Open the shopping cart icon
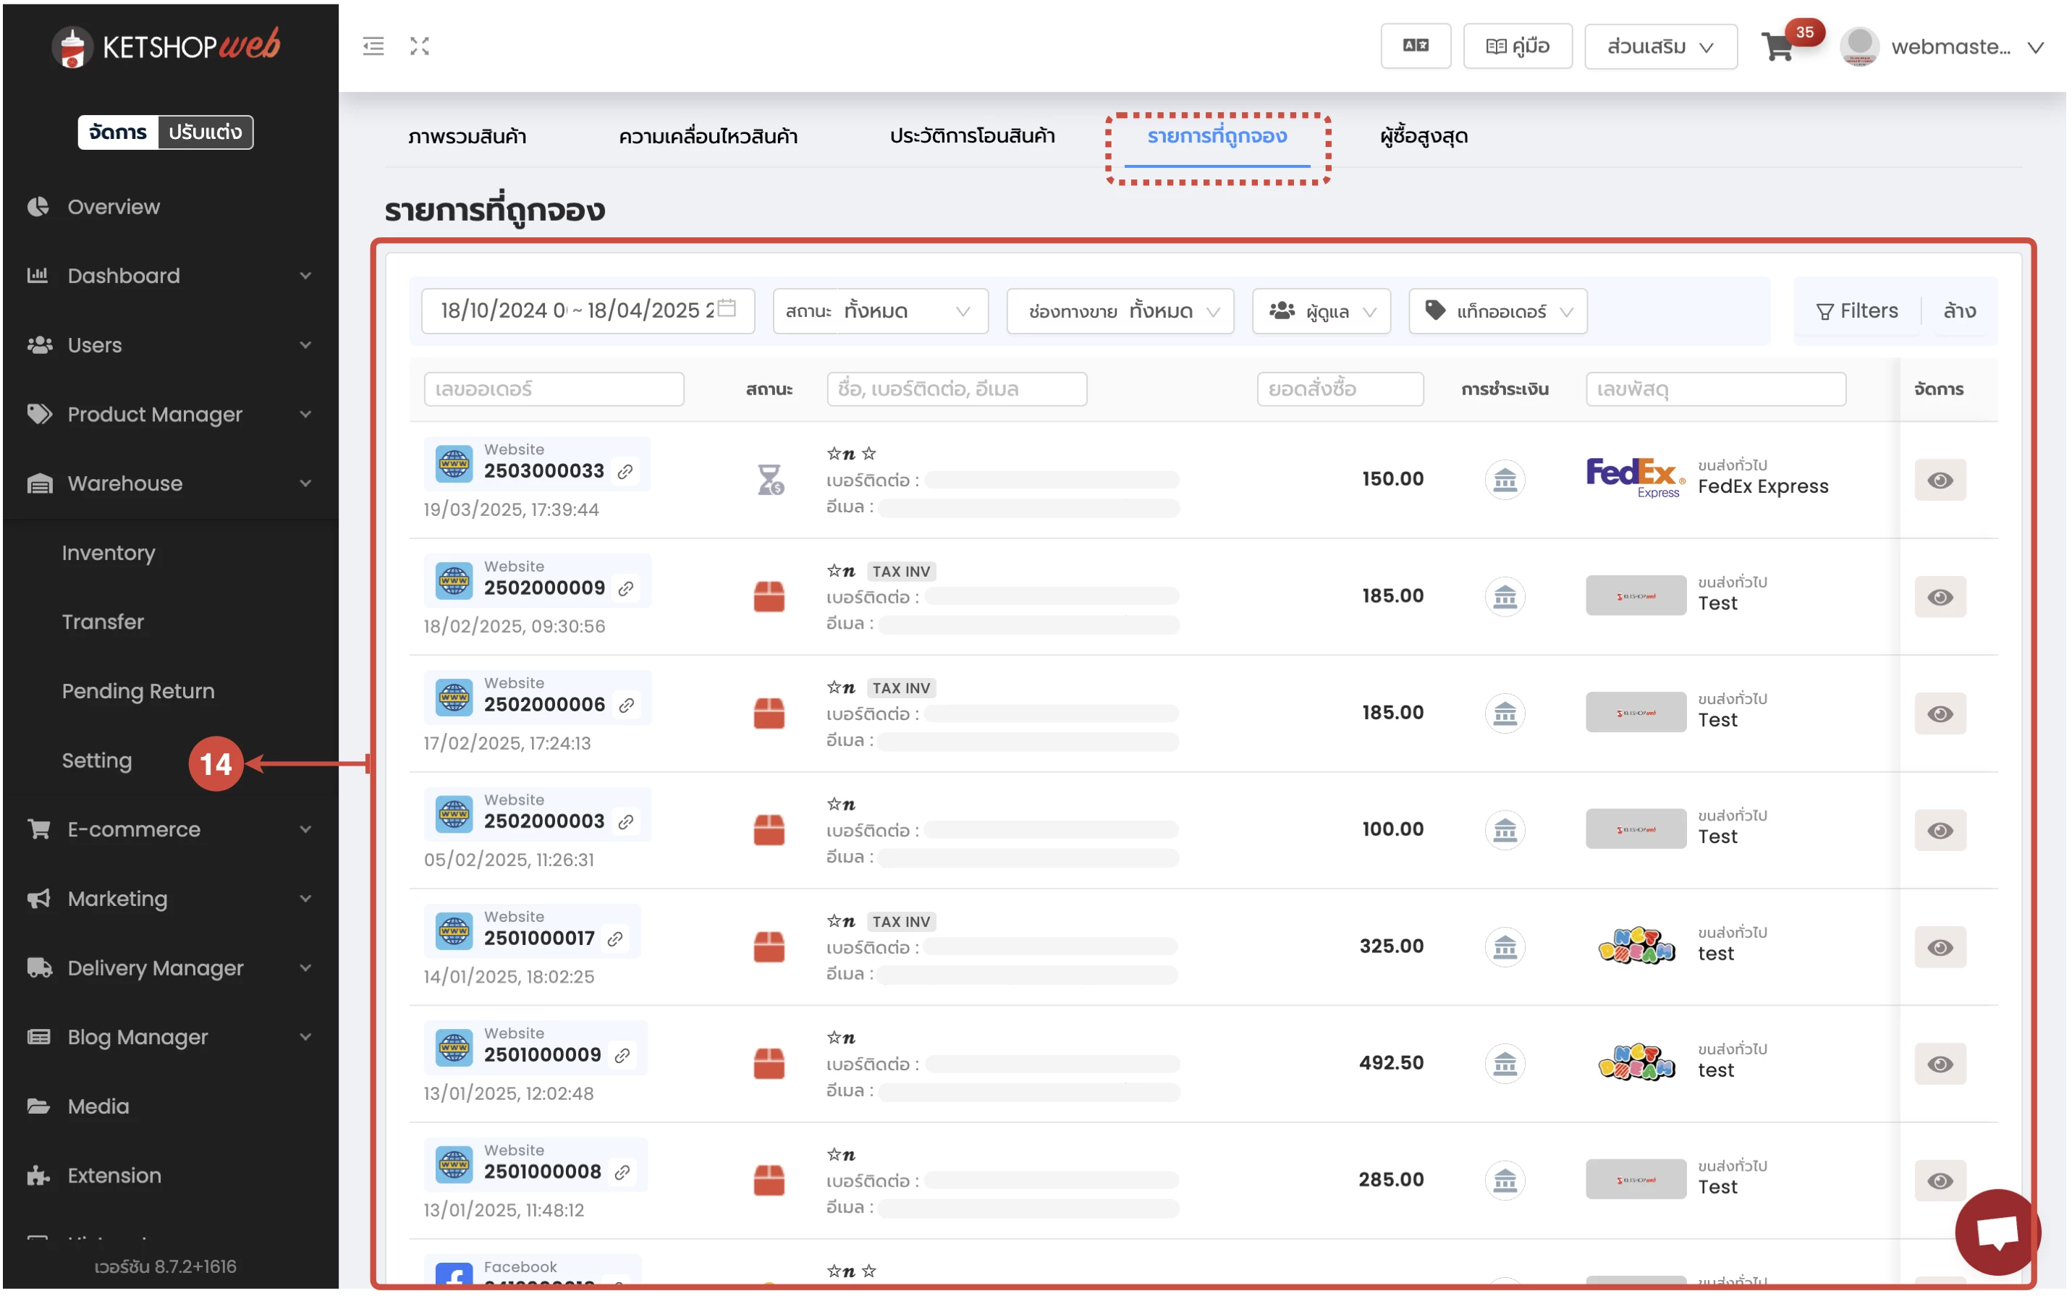The height and width of the screenshot is (1296, 2072). pyautogui.click(x=1776, y=46)
